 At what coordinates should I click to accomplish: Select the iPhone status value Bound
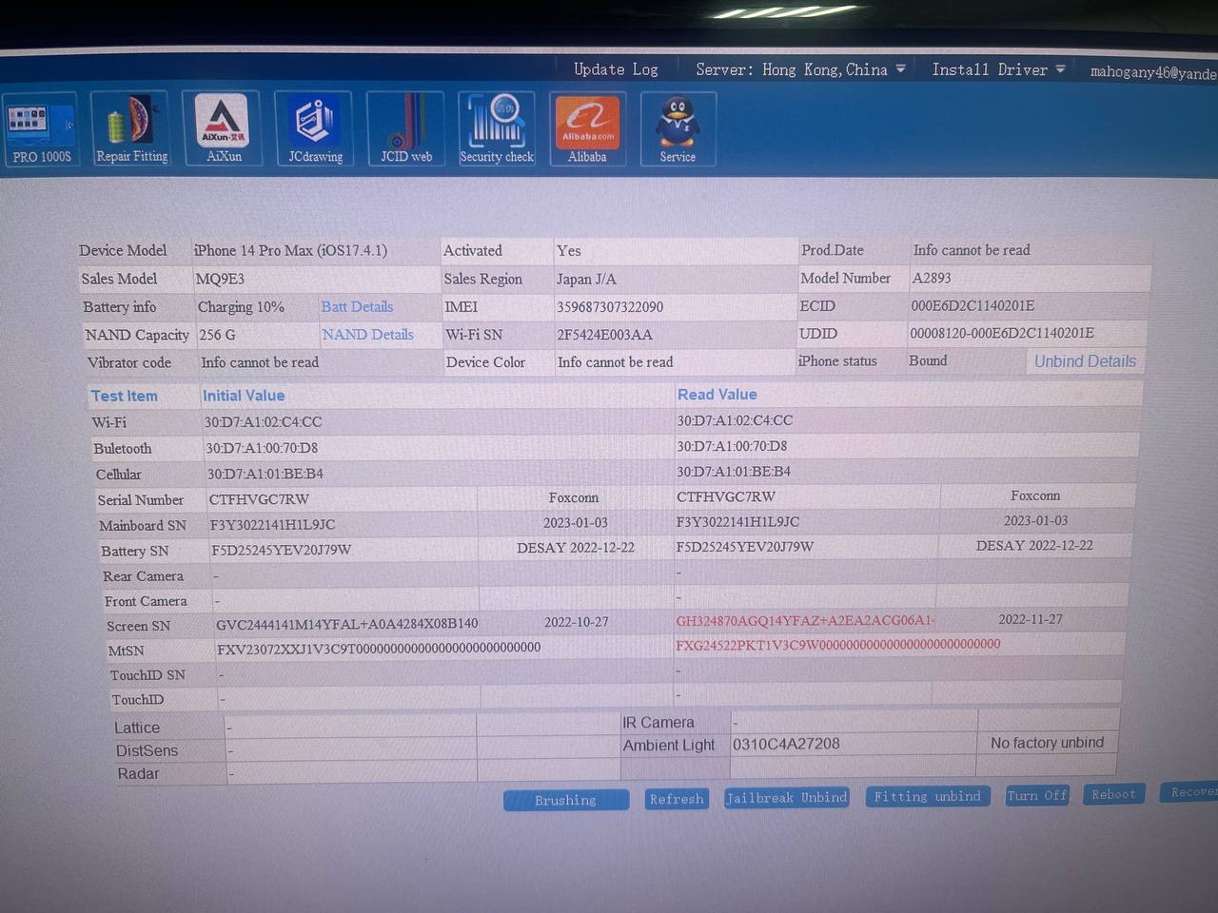click(x=928, y=360)
